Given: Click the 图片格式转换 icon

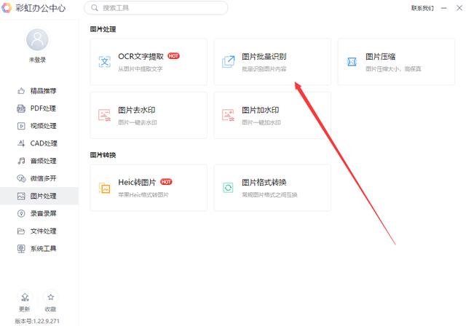Looking at the screenshot, I should click(x=229, y=188).
